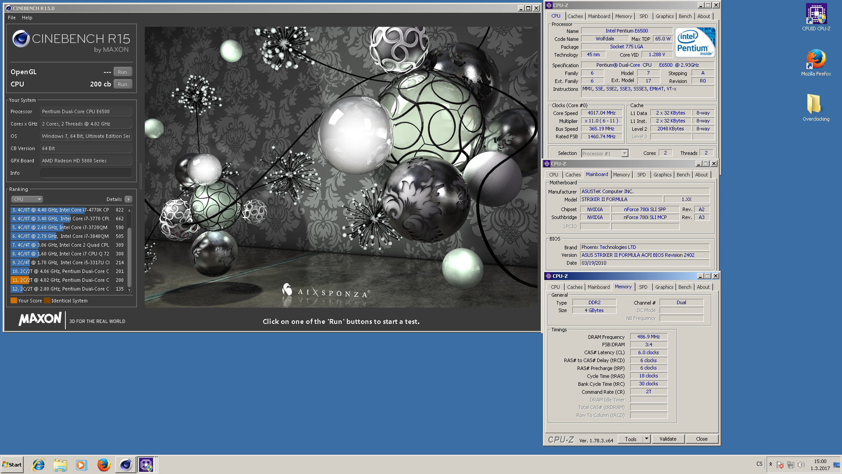Image resolution: width=842 pixels, height=474 pixels.
Task: Switch to Firefox in the taskbar
Action: click(103, 465)
